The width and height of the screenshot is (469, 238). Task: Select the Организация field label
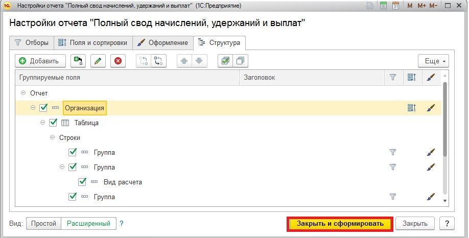85,108
